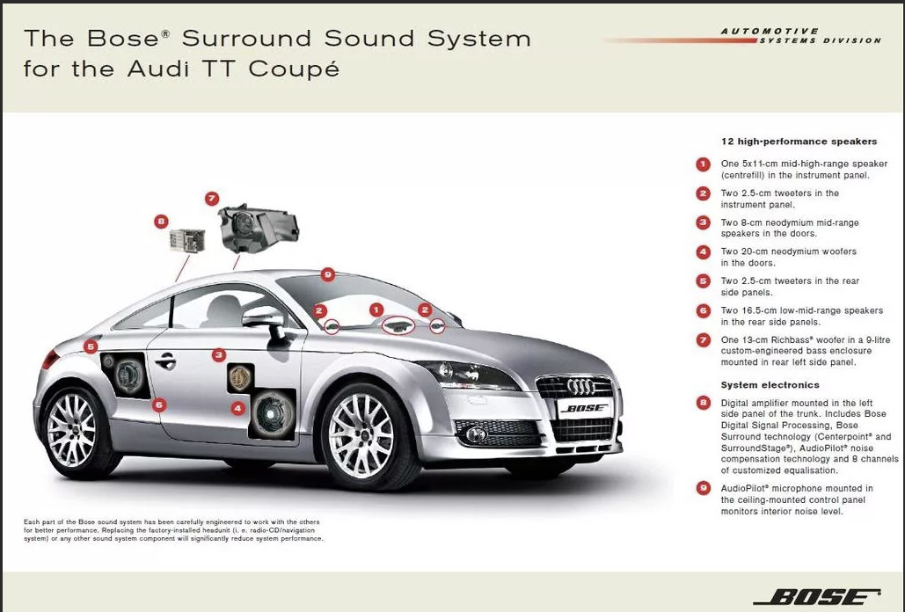Click the number 1 badge in the legend list

click(x=703, y=164)
